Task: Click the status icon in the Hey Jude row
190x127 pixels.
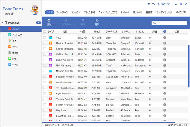Action: (x=165, y=110)
